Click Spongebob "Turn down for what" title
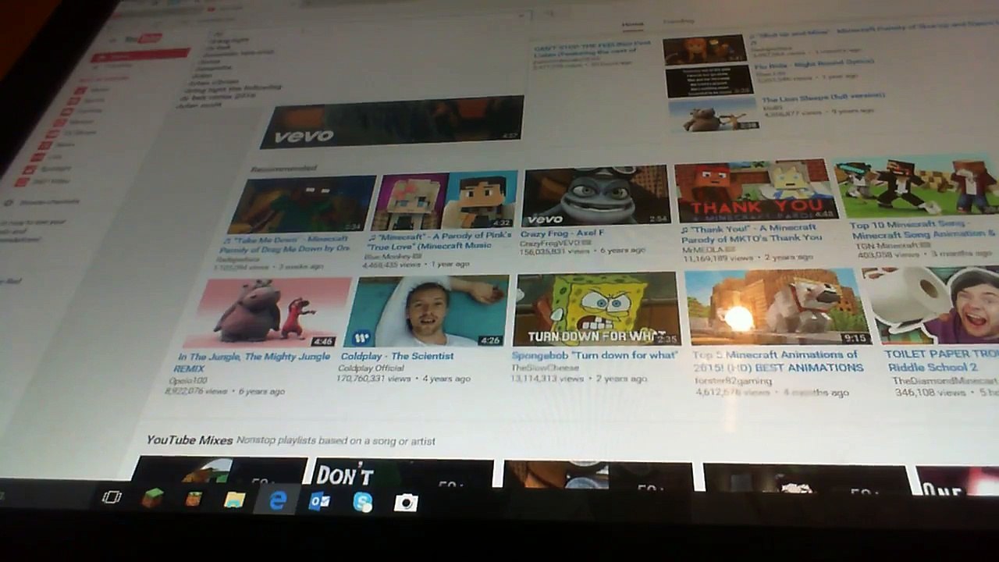The height and width of the screenshot is (562, 999). coord(595,355)
